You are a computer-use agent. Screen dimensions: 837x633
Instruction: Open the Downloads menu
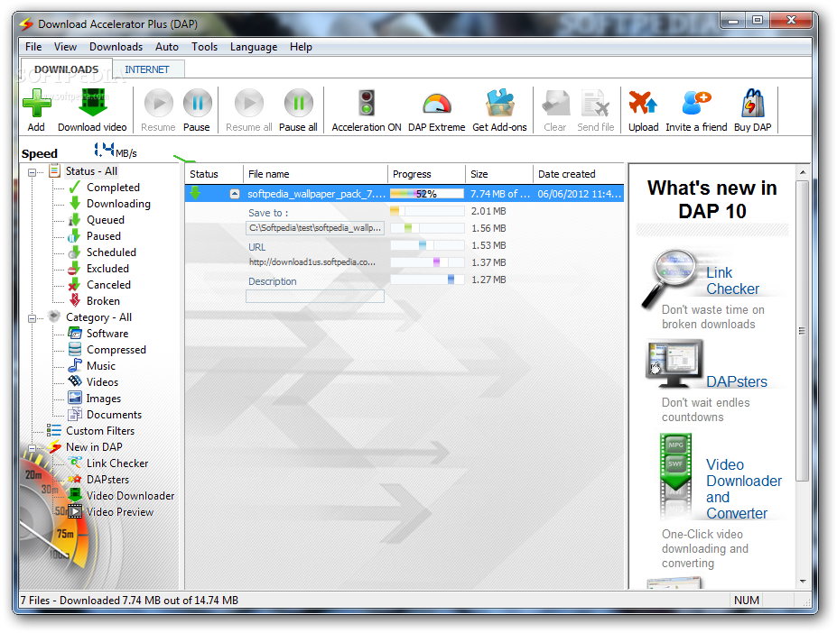point(116,46)
